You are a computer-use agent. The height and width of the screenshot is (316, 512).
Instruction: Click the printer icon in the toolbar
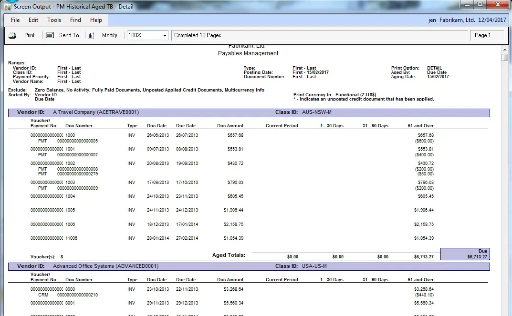(x=12, y=35)
